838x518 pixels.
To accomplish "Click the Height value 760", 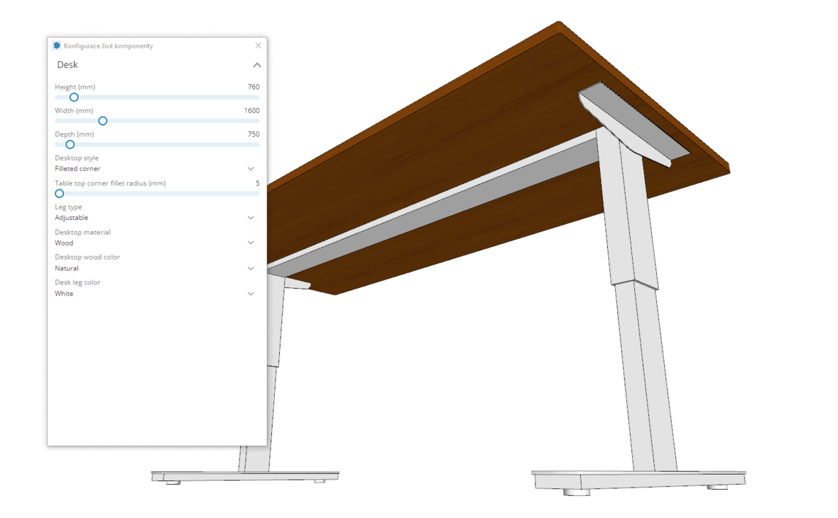I will (253, 87).
